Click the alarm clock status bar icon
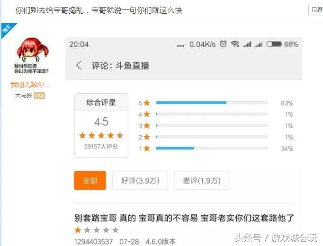This screenshot has height=246, width=323. click(223, 44)
